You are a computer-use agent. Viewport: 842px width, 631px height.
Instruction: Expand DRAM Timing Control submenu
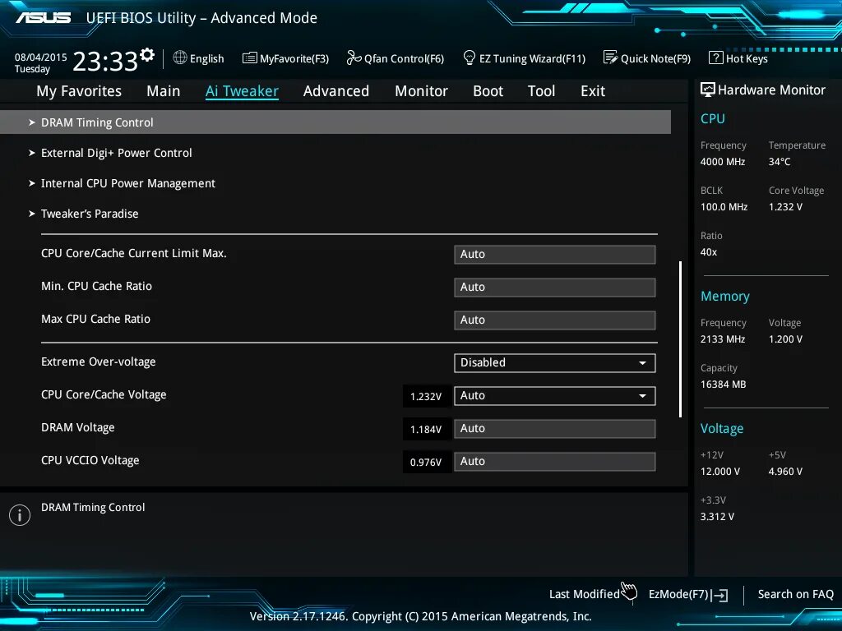point(335,122)
